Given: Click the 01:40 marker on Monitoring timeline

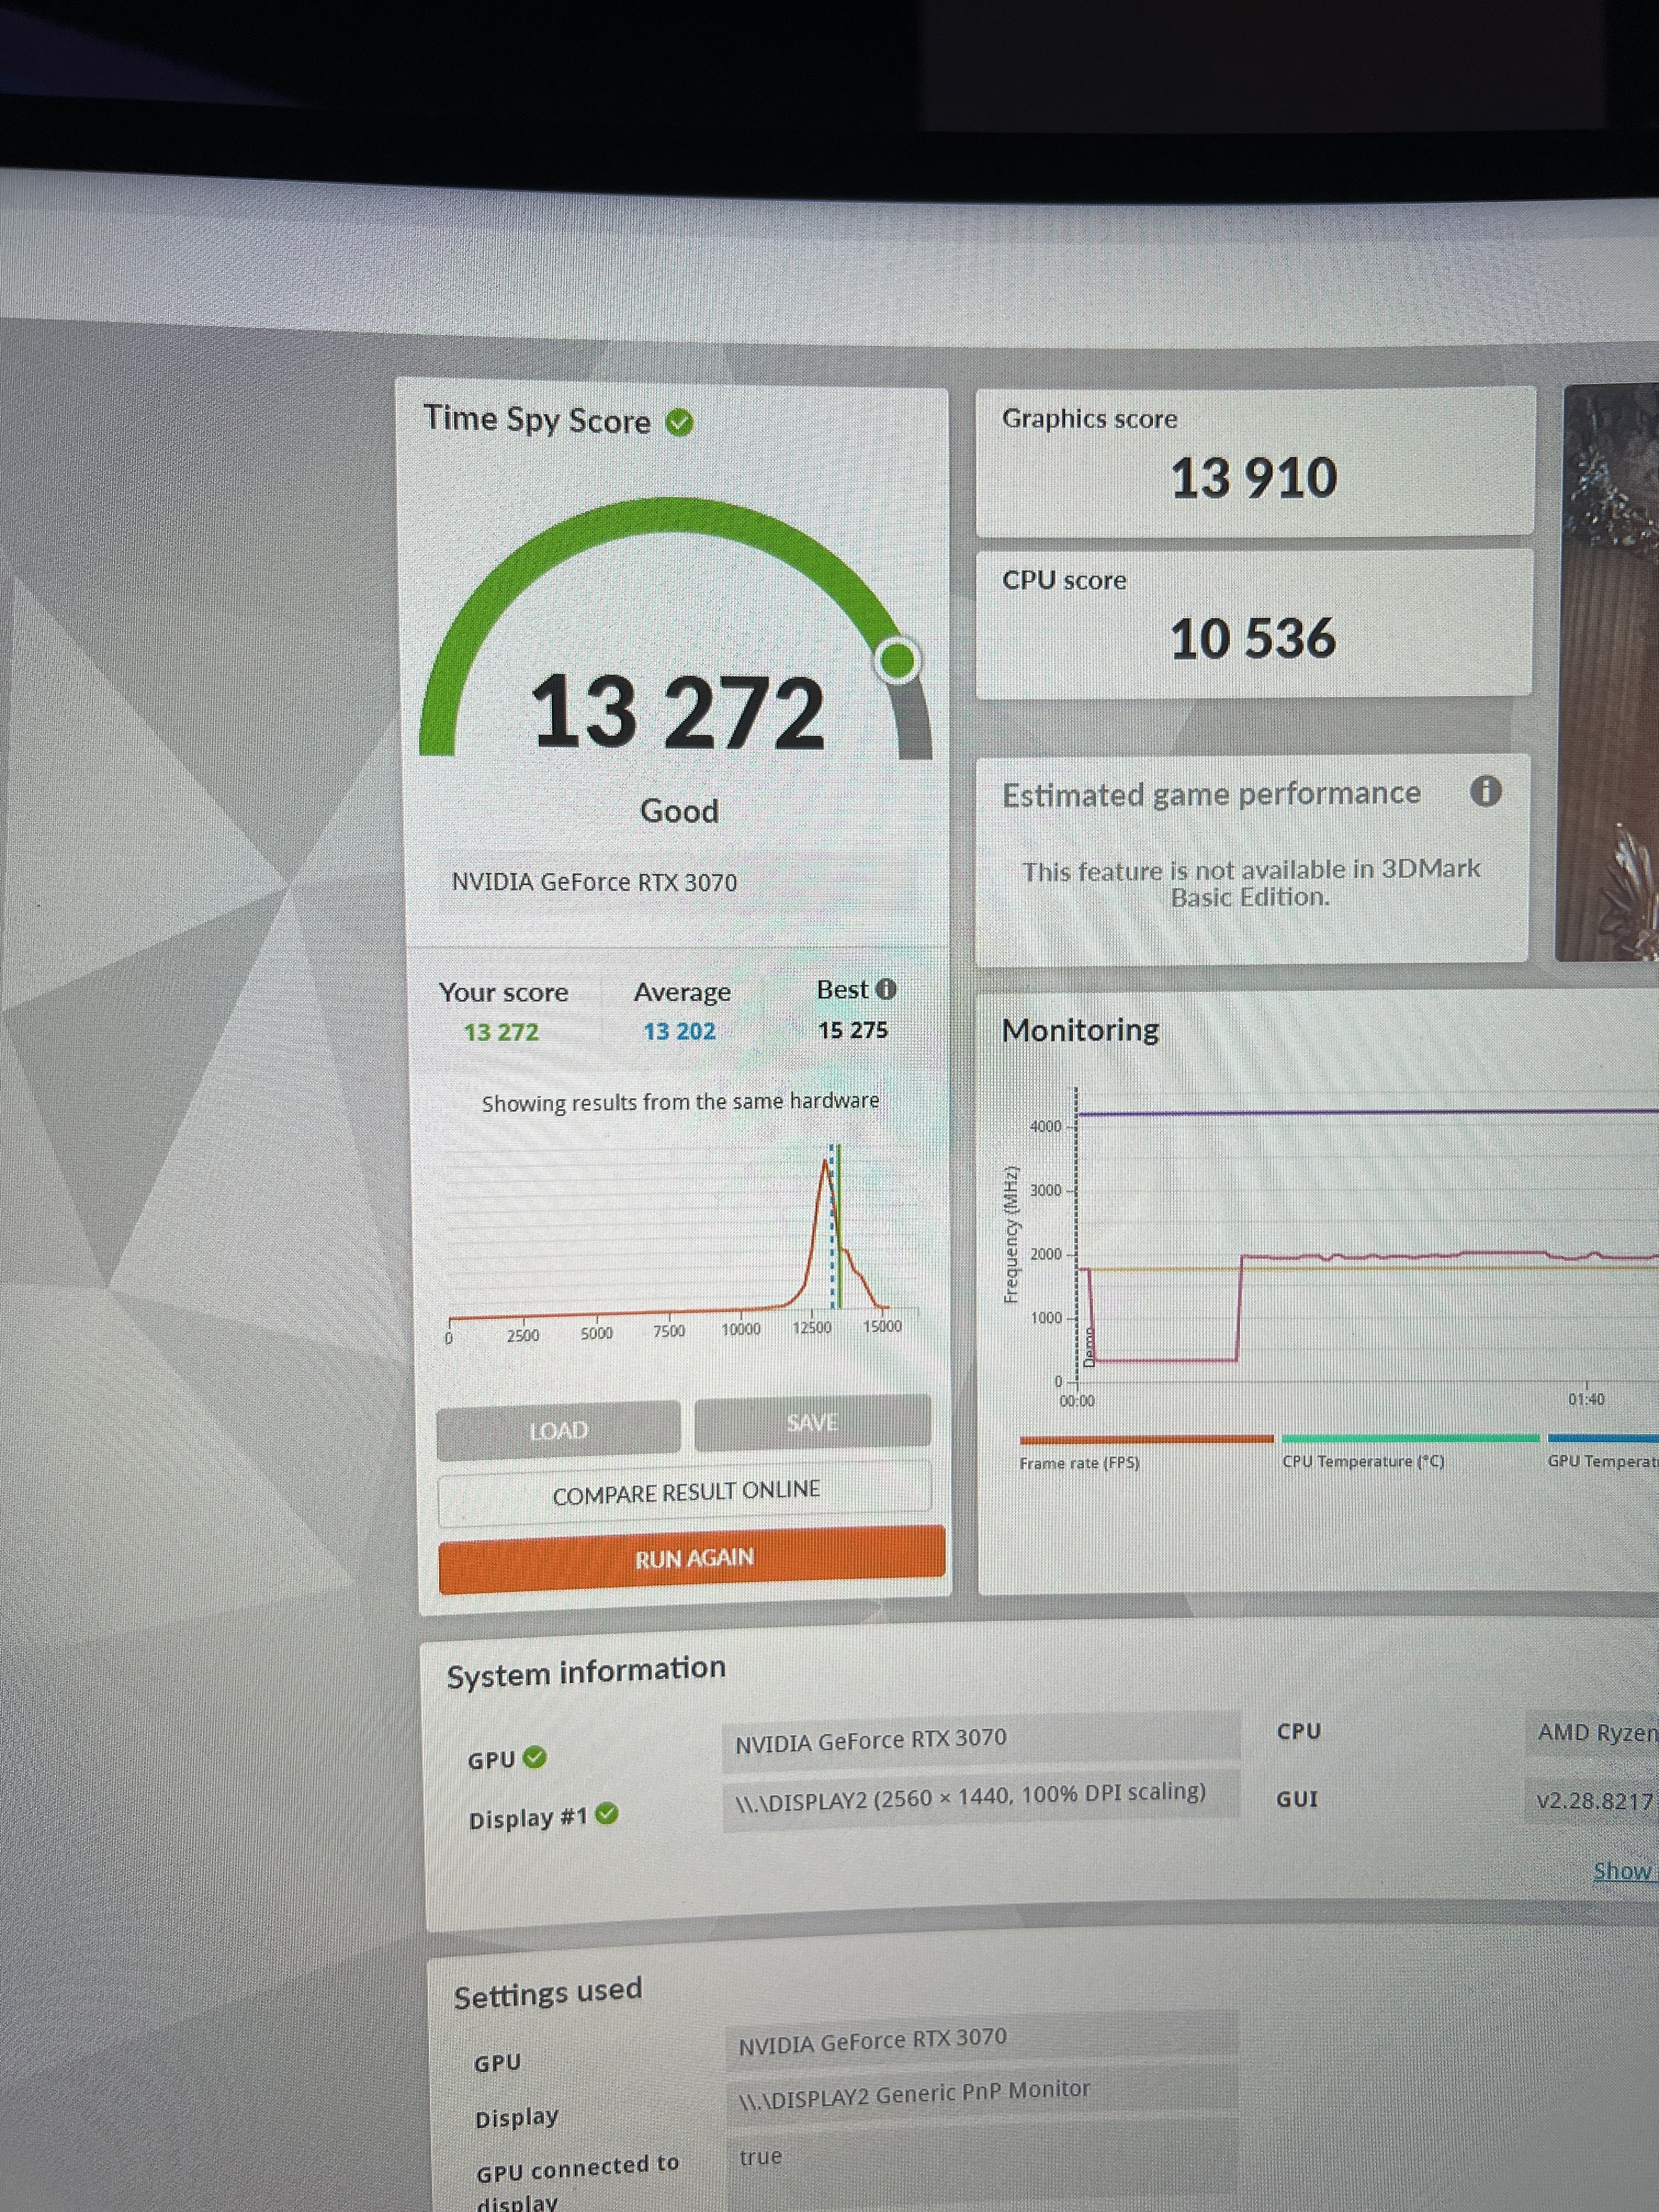Looking at the screenshot, I should click(1586, 1398).
